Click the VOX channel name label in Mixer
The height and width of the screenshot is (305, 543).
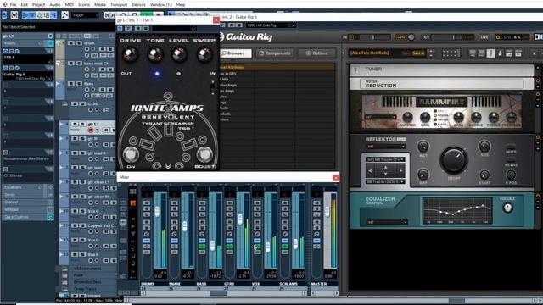click(256, 284)
